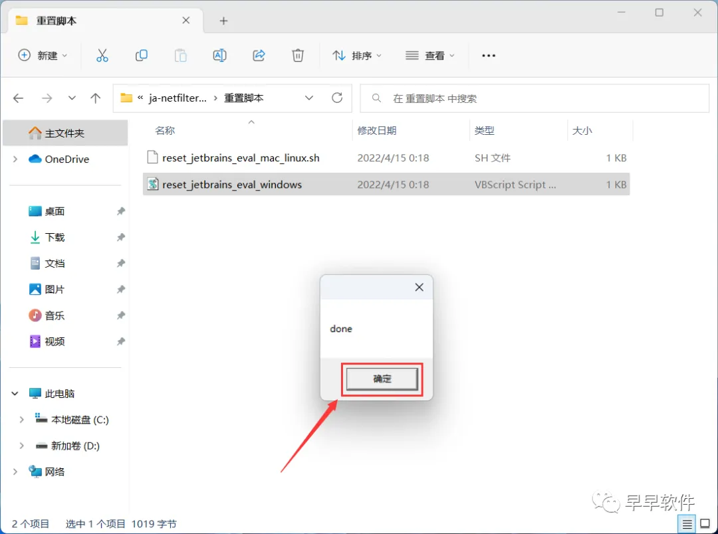718x534 pixels.
Task: Click the pin icon next to 视频
Action: pyautogui.click(x=121, y=342)
